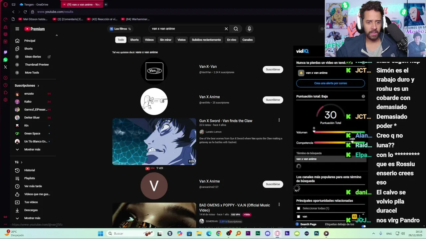Screen dimensions: 426x239
Task: Open WhatsApp in the Opera sidebar
Action: [x=5, y=60]
